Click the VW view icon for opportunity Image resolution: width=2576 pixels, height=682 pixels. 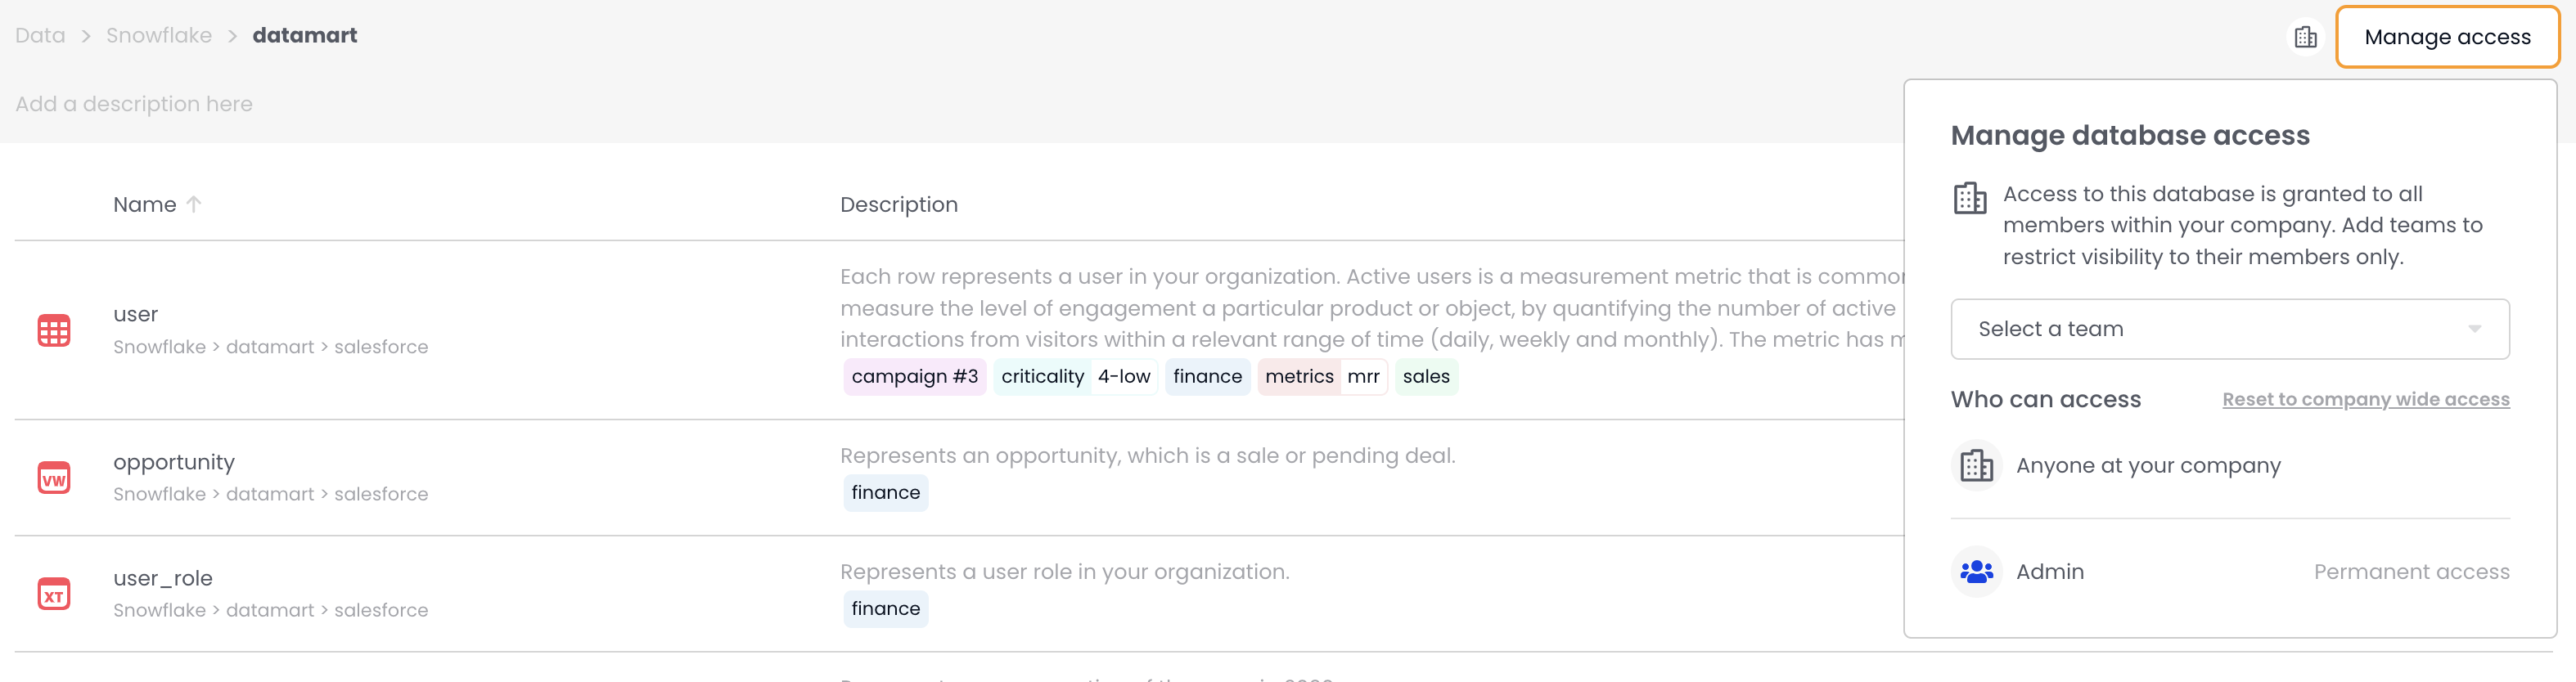pos(54,478)
